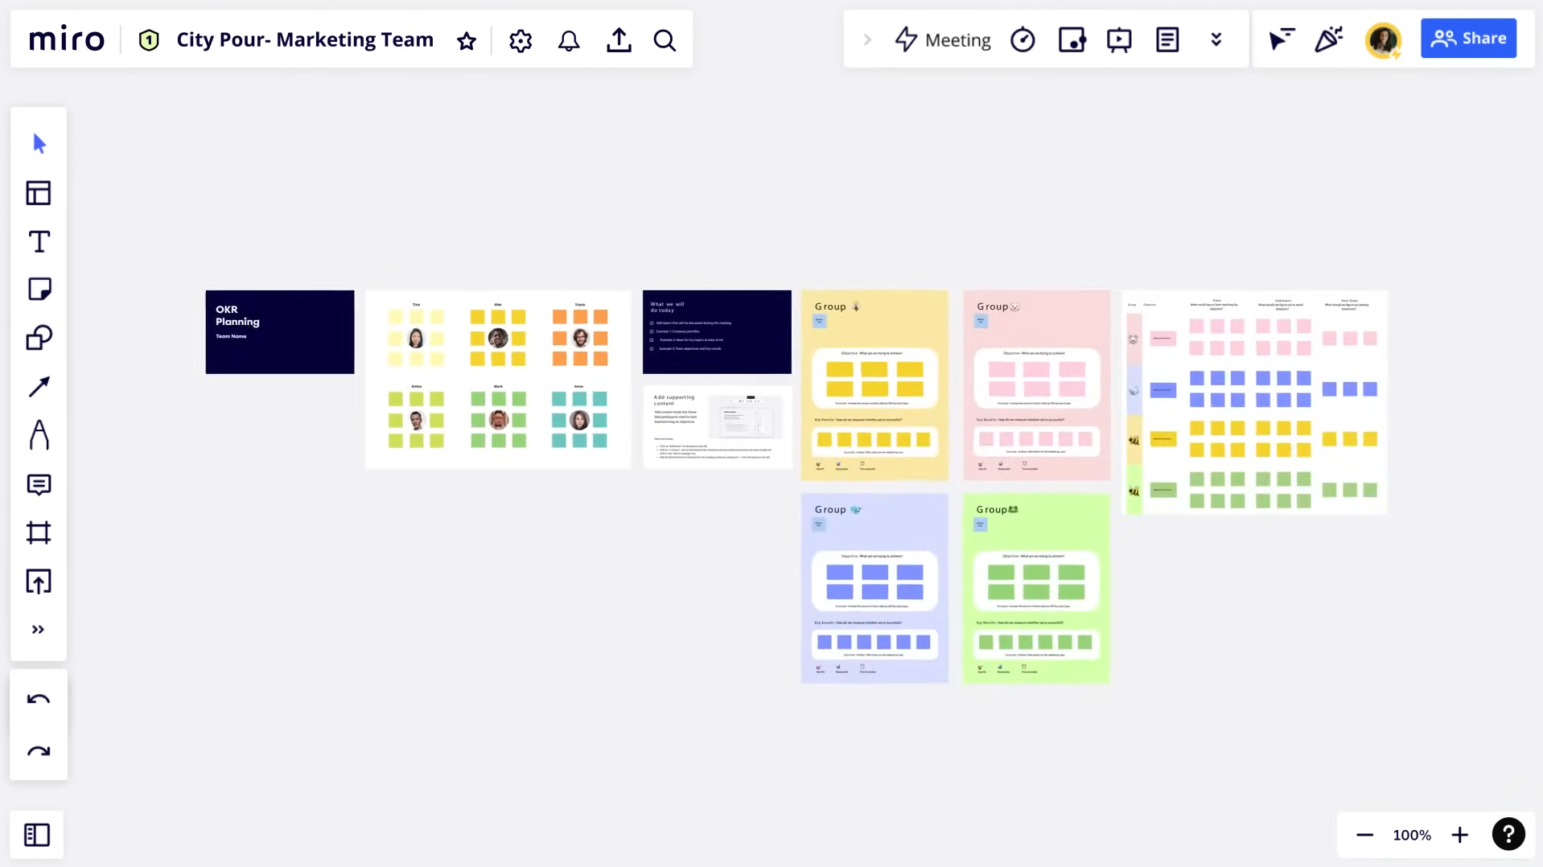Expand more tools in left toolbar
The width and height of the screenshot is (1543, 867).
pos(39,630)
